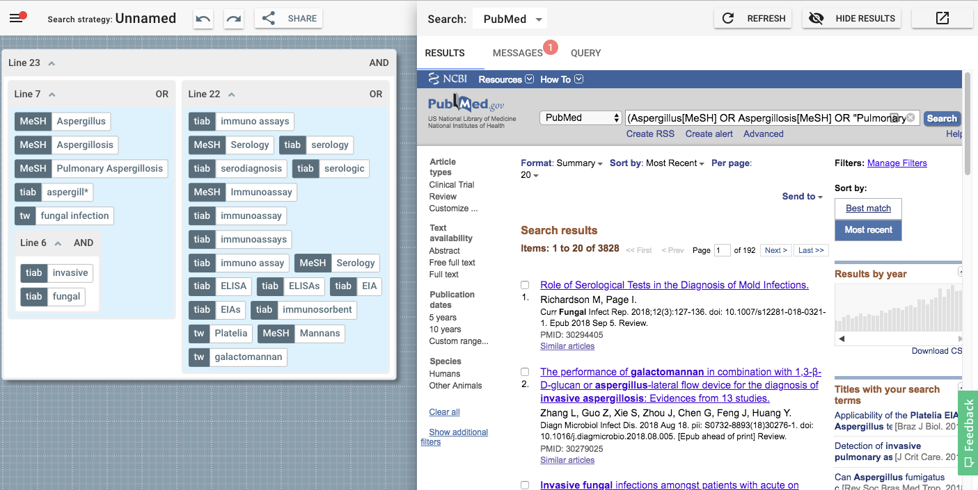Click the page number input
The width and height of the screenshot is (978, 490).
pos(723,250)
